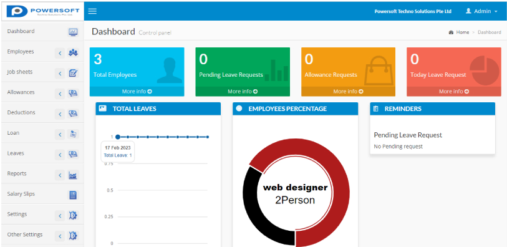This screenshot has width=507, height=247.
Task: Select Job sheets in the sidebar
Action: [x=20, y=72]
